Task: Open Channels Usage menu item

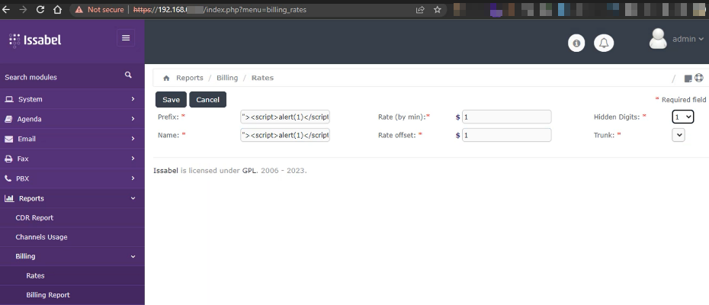Action: 41,237
